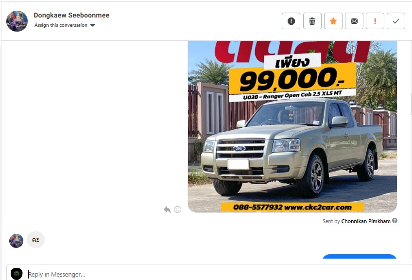Open the Assign this conversation dropdown
Viewport: 412px width, 280px height.
[x=65, y=25]
